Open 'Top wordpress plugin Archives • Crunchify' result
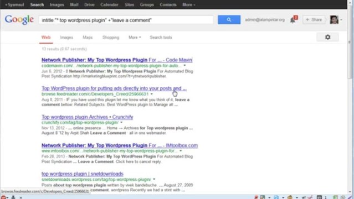354x199 pixels. coord(88,117)
